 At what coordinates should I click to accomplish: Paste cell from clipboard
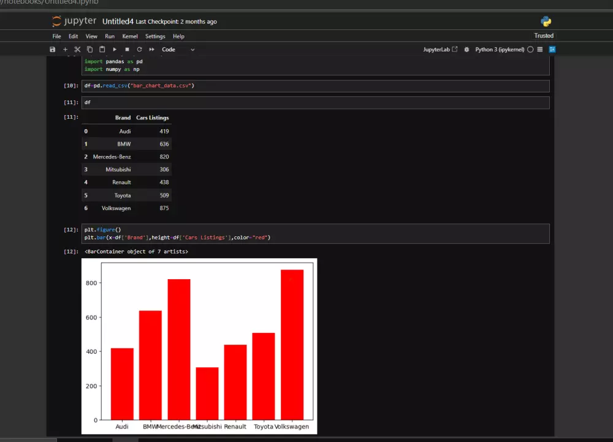[102, 50]
